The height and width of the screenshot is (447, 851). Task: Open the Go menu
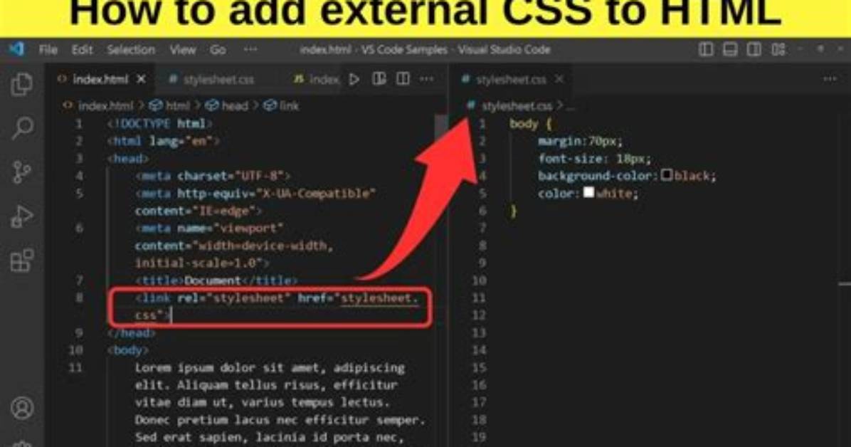pos(218,50)
